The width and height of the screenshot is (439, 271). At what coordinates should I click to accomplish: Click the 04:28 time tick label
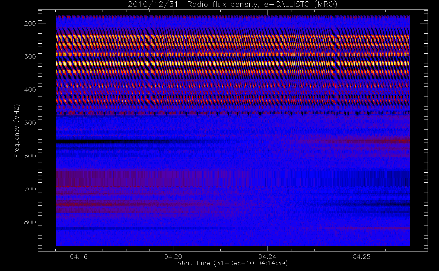coord(362,257)
